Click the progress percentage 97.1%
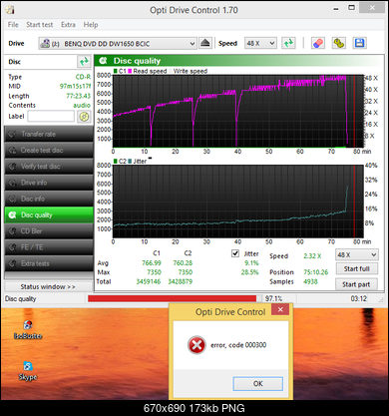 [x=273, y=298]
